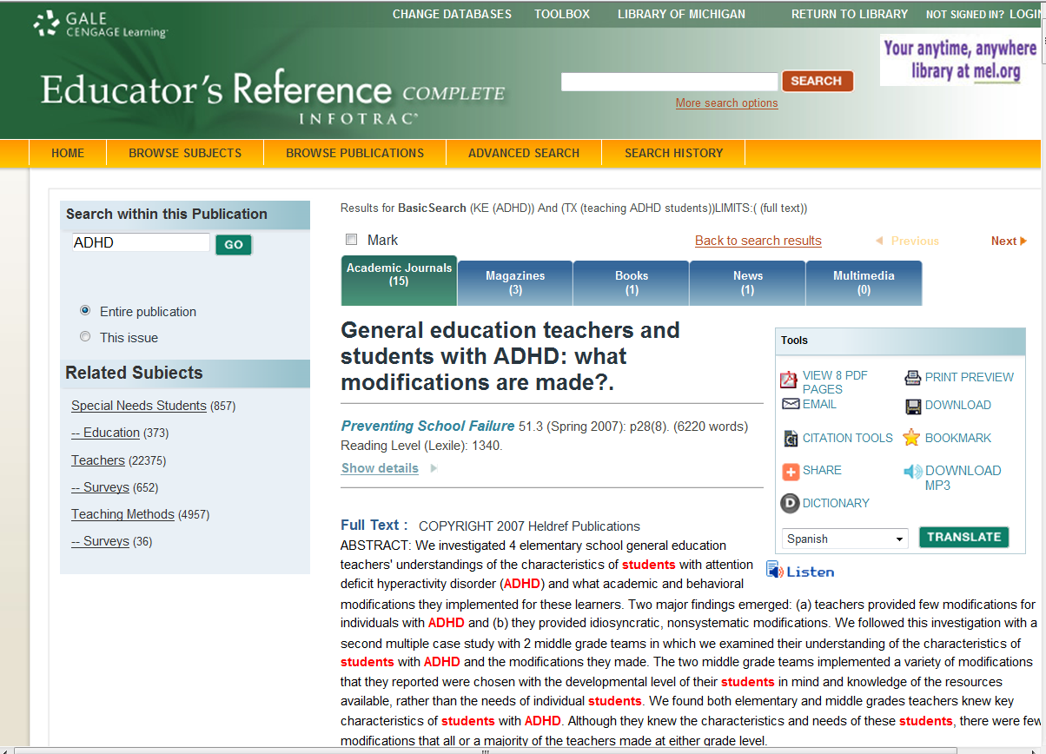1046x754 pixels.
Task: Select the This issue radio button
Action: tap(85, 336)
